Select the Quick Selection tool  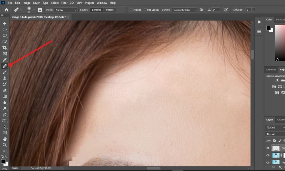[x=5, y=42]
